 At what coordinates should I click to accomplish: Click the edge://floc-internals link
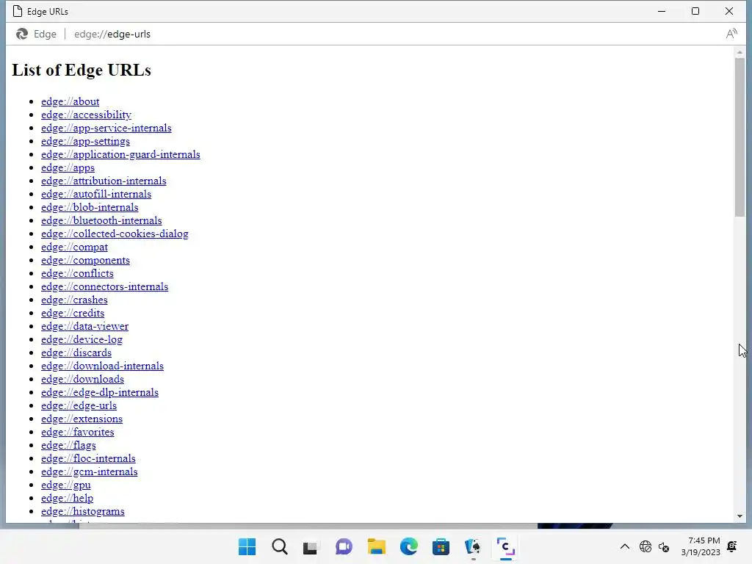point(88,458)
